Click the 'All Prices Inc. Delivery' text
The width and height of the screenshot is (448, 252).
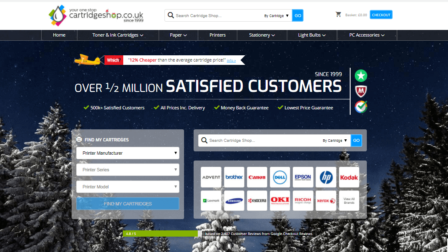tap(182, 108)
